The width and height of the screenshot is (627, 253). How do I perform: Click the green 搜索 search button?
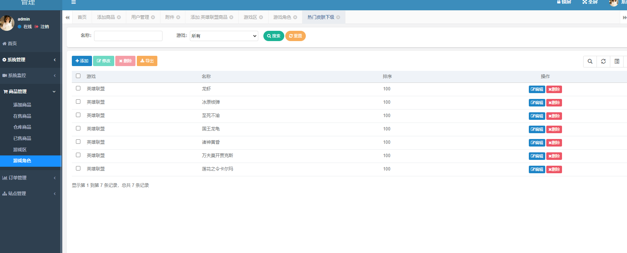pos(274,36)
